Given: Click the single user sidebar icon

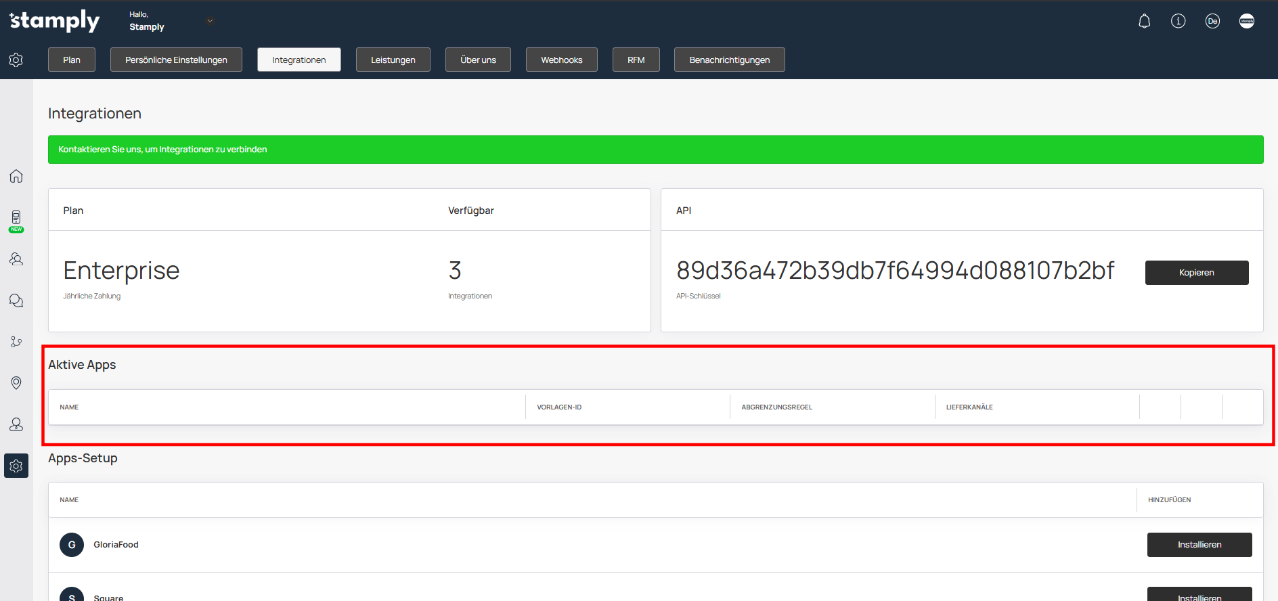Looking at the screenshot, I should click(16, 424).
